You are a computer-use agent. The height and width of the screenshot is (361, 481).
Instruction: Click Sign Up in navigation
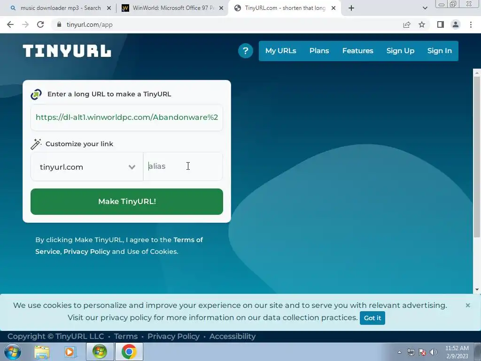pyautogui.click(x=400, y=51)
